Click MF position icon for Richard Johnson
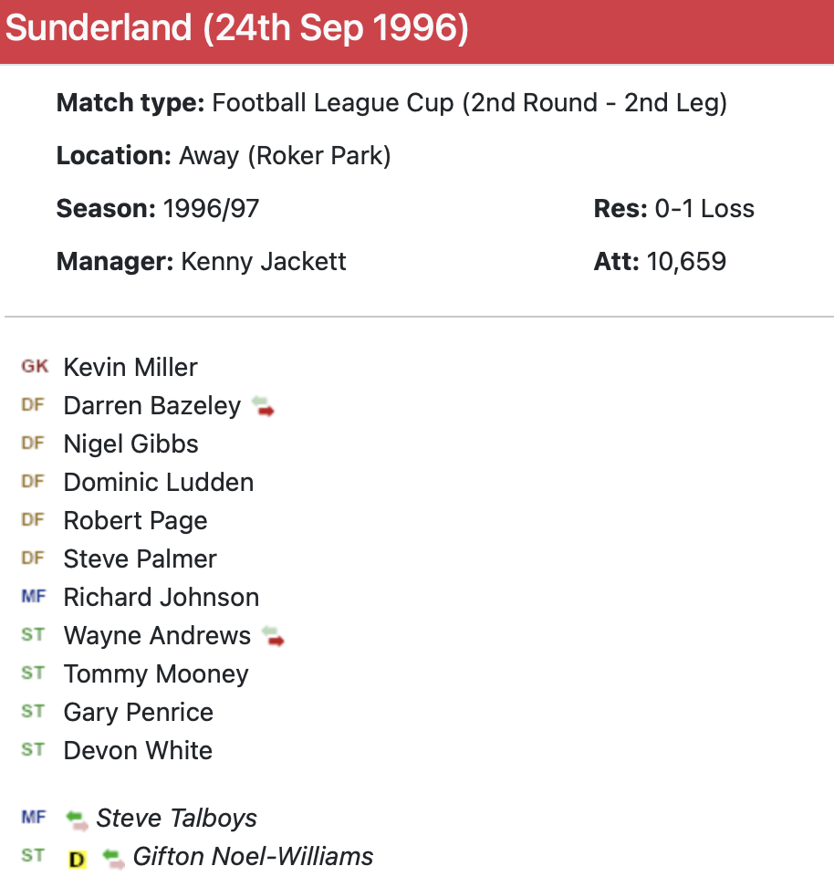This screenshot has height=887, width=834. click(x=34, y=597)
